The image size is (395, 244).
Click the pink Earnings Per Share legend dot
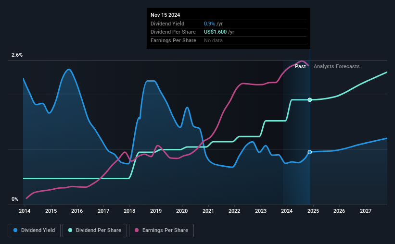coord(137,230)
